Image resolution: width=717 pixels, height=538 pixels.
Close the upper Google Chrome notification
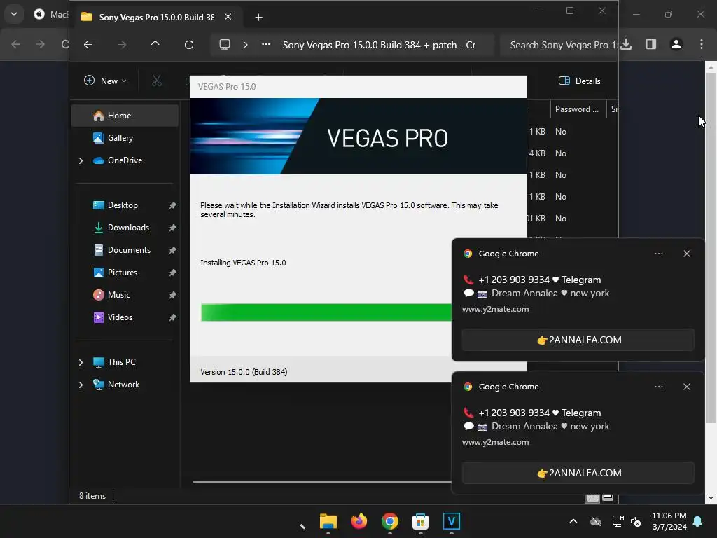tap(687, 254)
